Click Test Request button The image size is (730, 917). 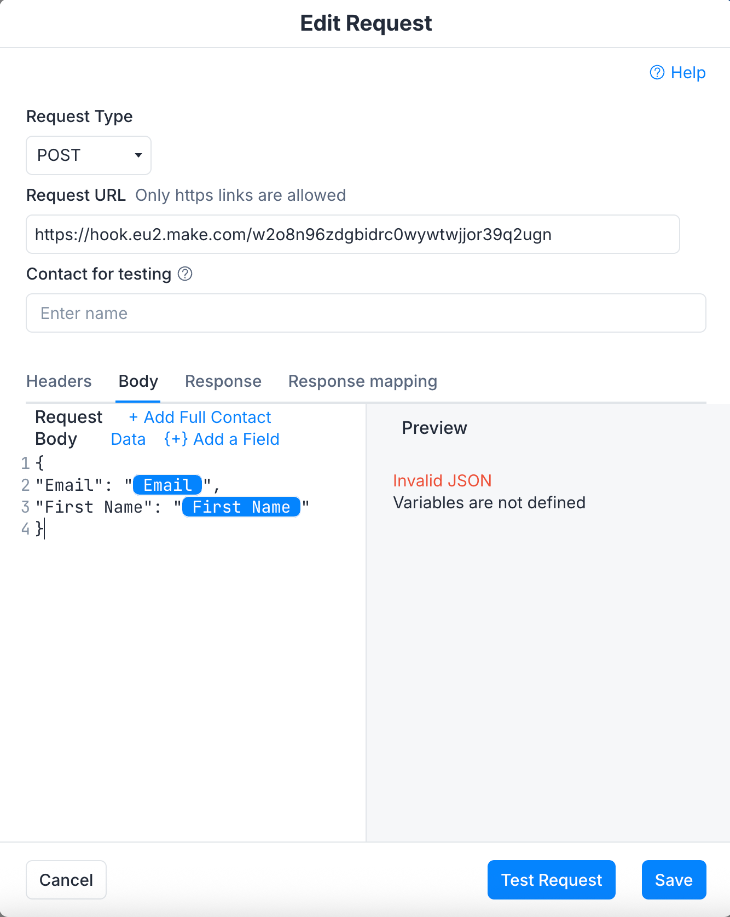coord(552,880)
